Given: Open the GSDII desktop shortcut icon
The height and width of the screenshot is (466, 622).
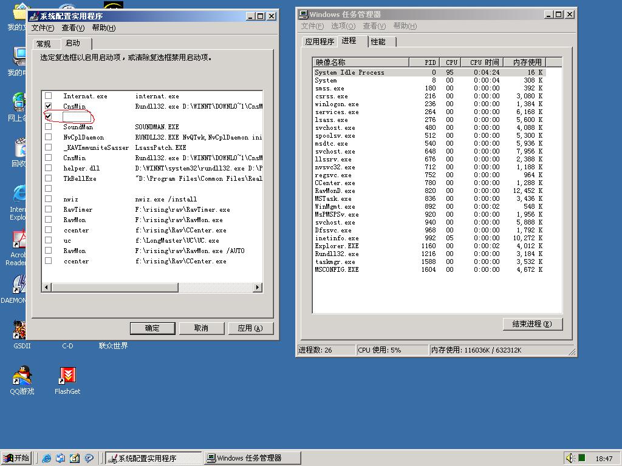Looking at the screenshot, I should click(19, 329).
